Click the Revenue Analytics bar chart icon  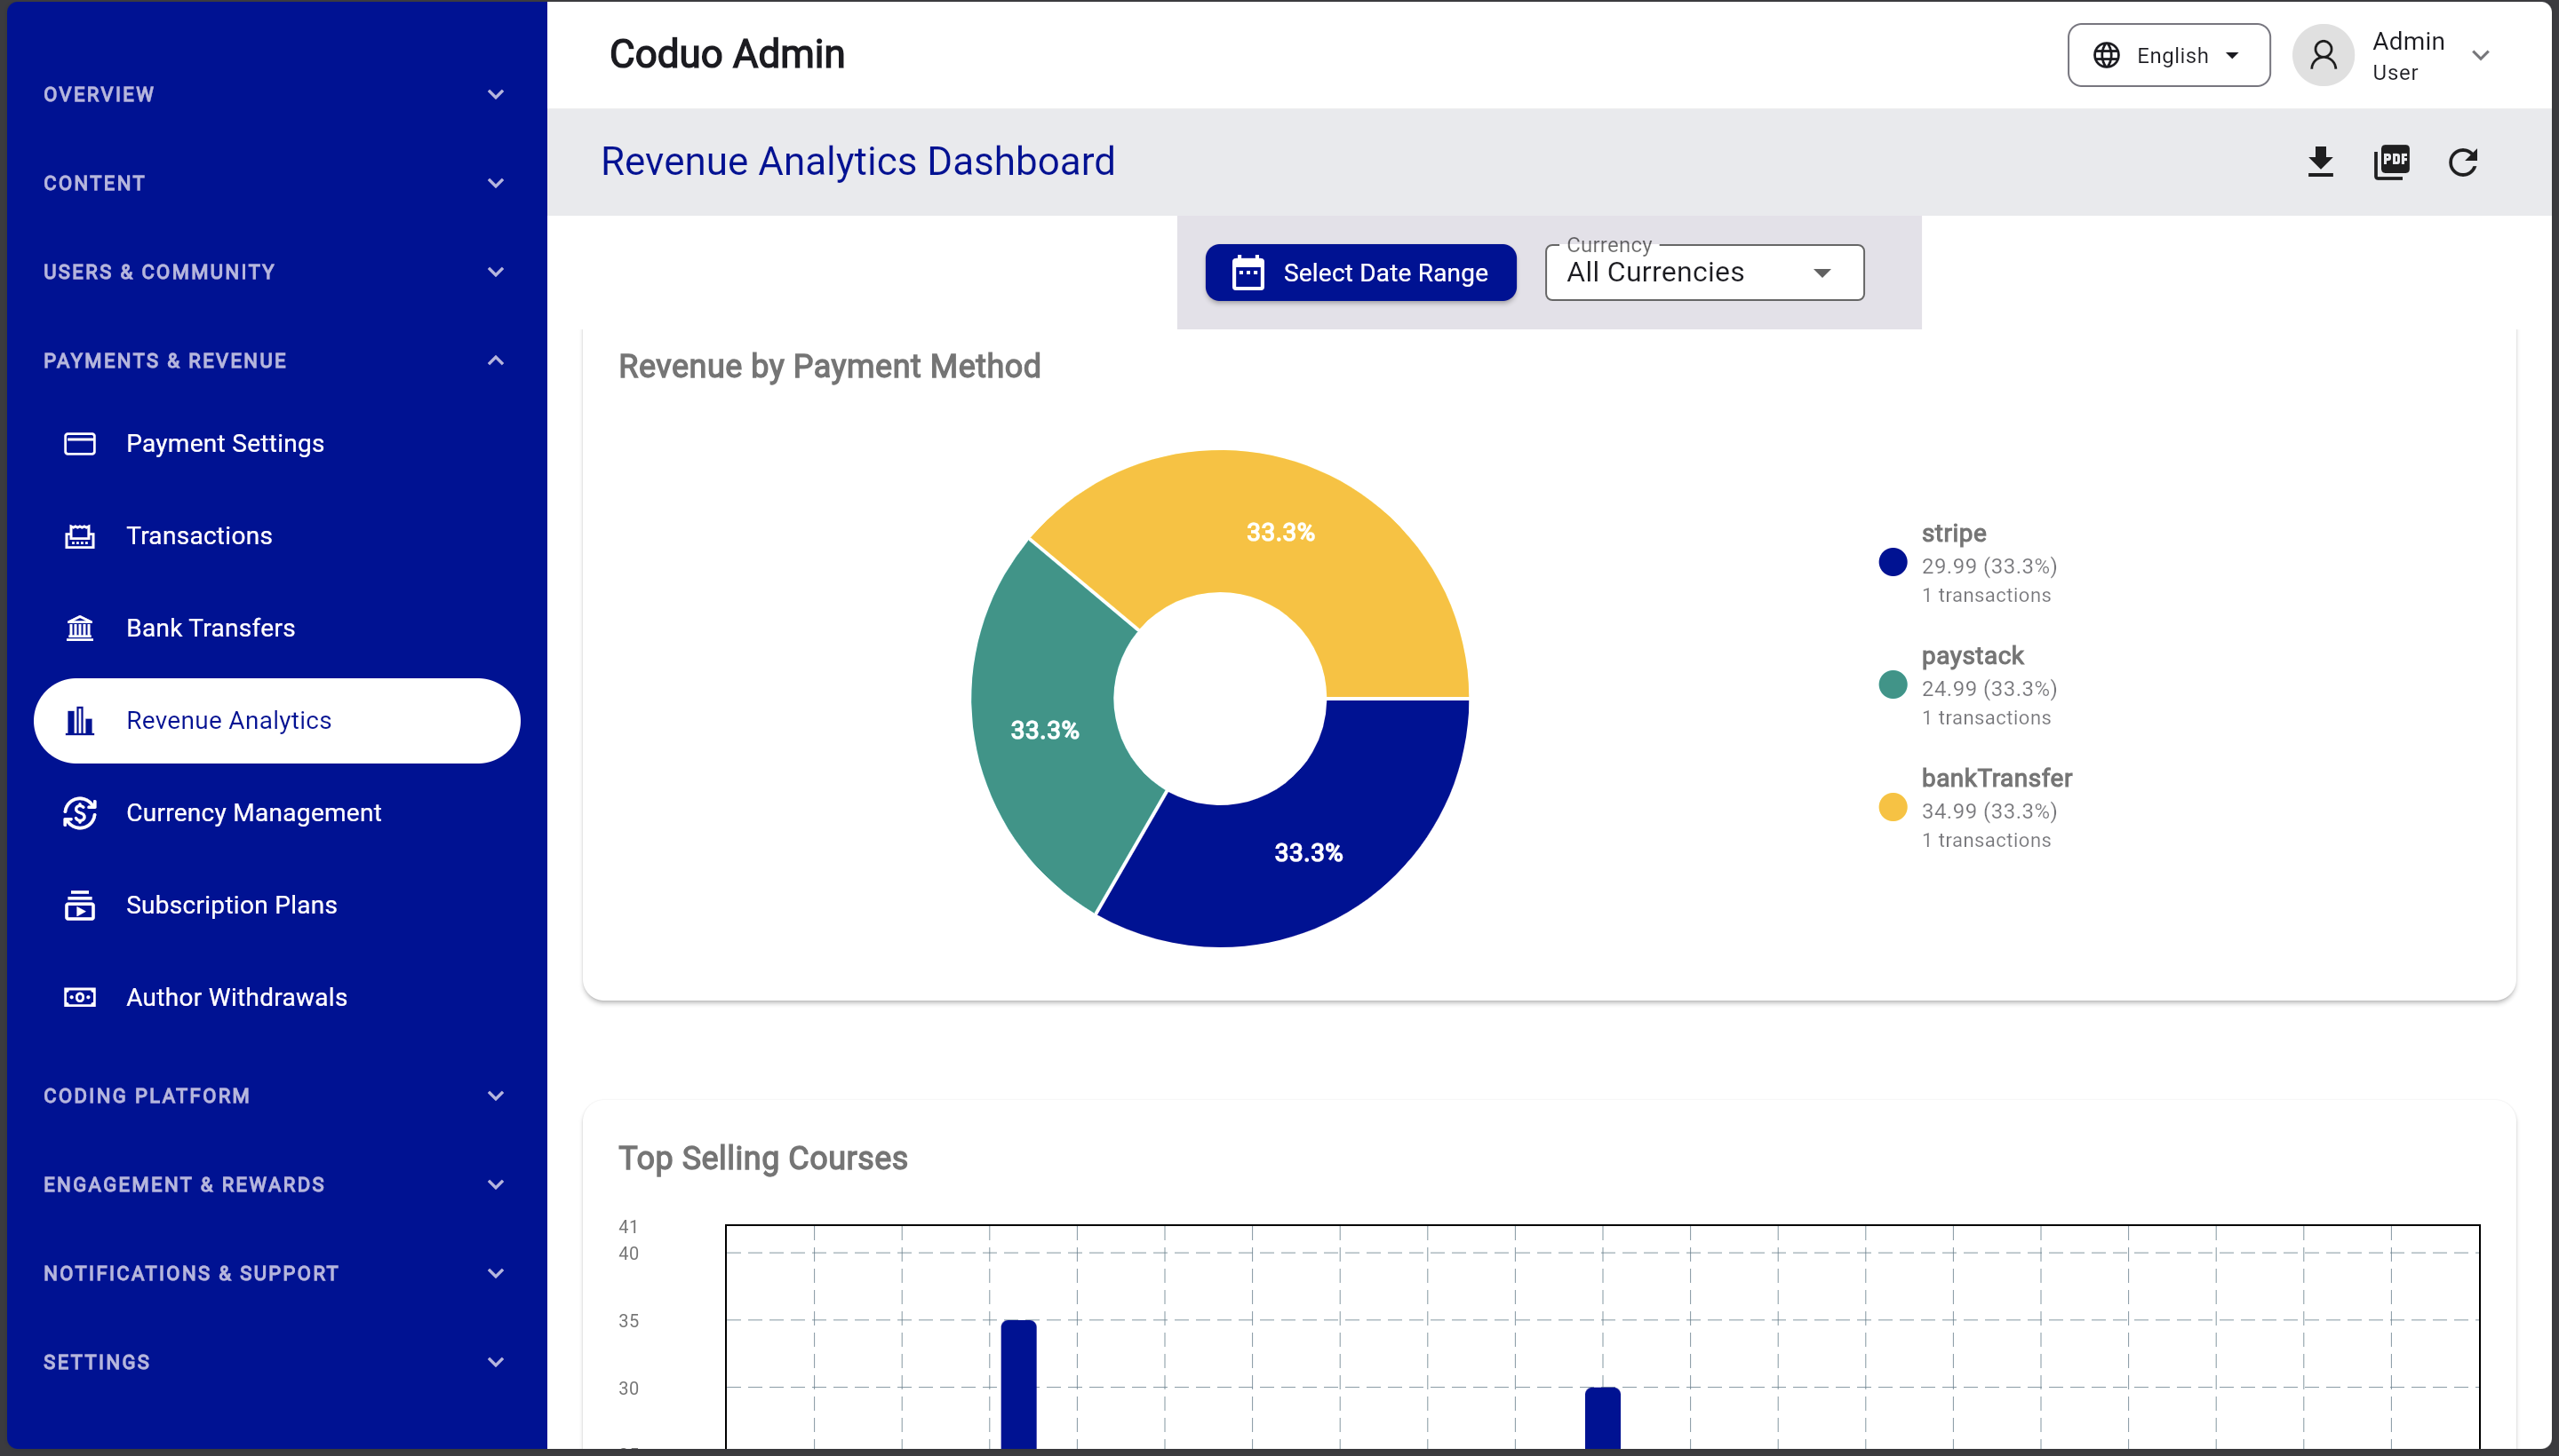coord(80,720)
